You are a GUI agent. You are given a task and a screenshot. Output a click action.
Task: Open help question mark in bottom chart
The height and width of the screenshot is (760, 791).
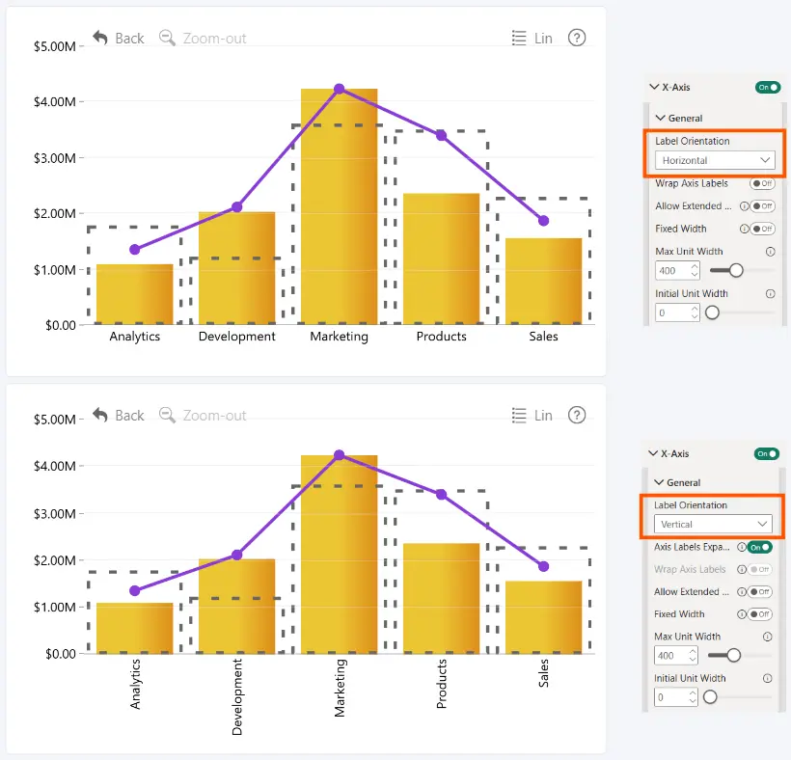click(577, 415)
